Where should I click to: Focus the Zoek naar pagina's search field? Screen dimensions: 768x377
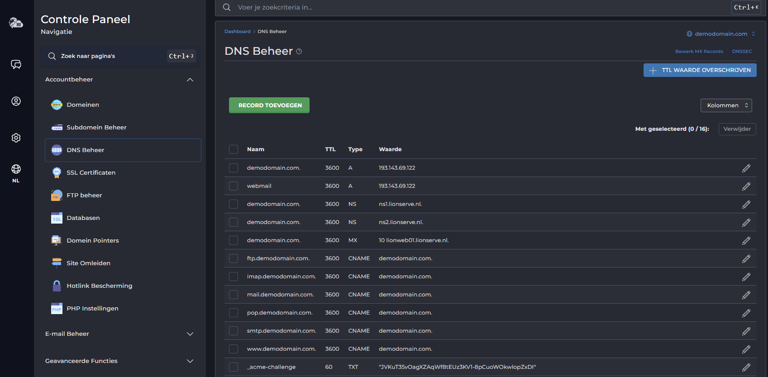(120, 56)
